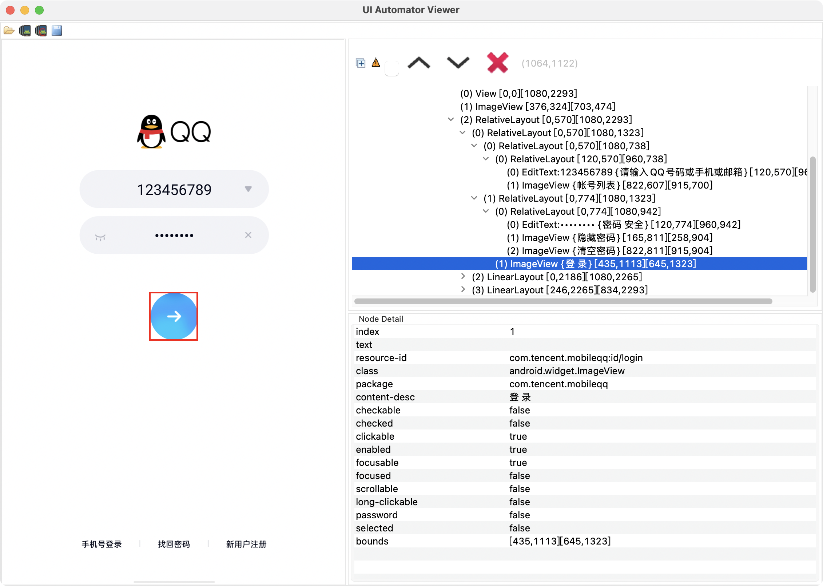Click the 新用户注册 link
The width and height of the screenshot is (823, 586).
point(246,544)
